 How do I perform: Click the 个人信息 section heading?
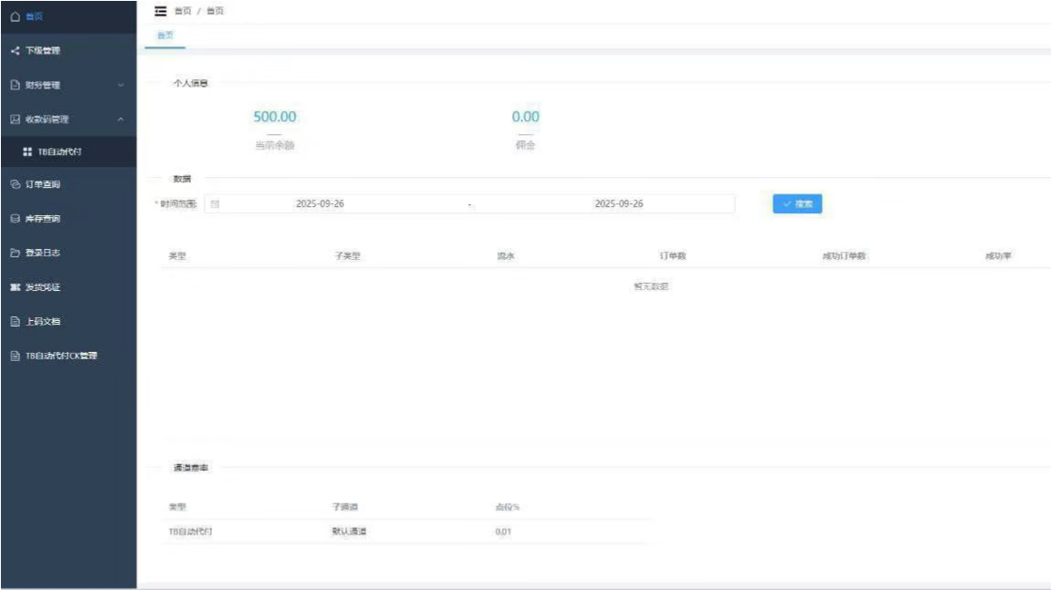tap(190, 83)
